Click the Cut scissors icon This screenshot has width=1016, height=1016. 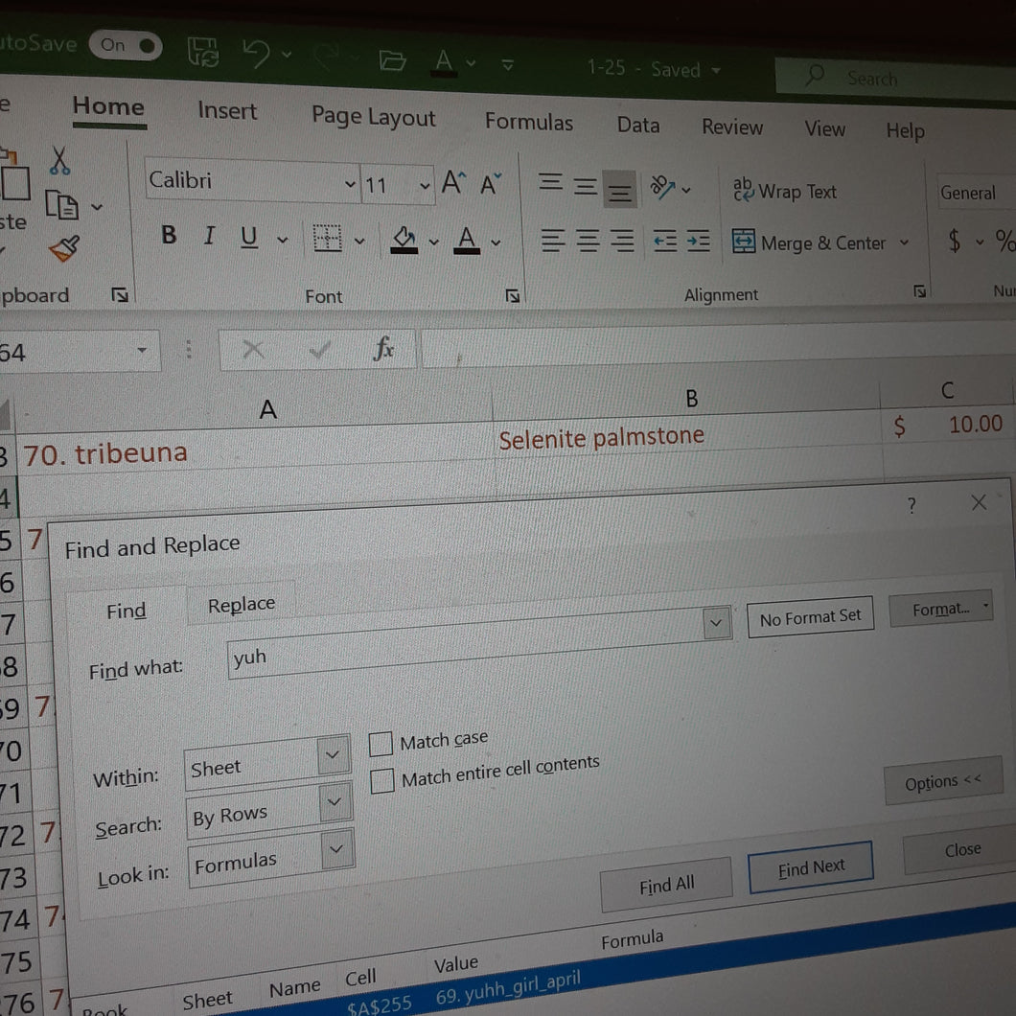click(59, 160)
